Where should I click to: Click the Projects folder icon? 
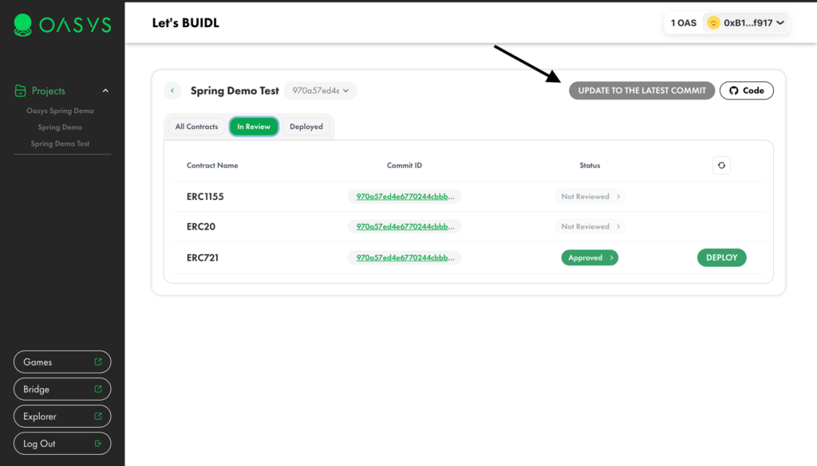click(x=20, y=91)
